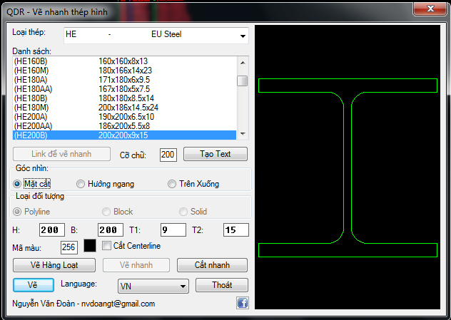This screenshot has height=320, width=451.
Task: Click the Cỡ chữ text size field
Action: click(x=168, y=155)
